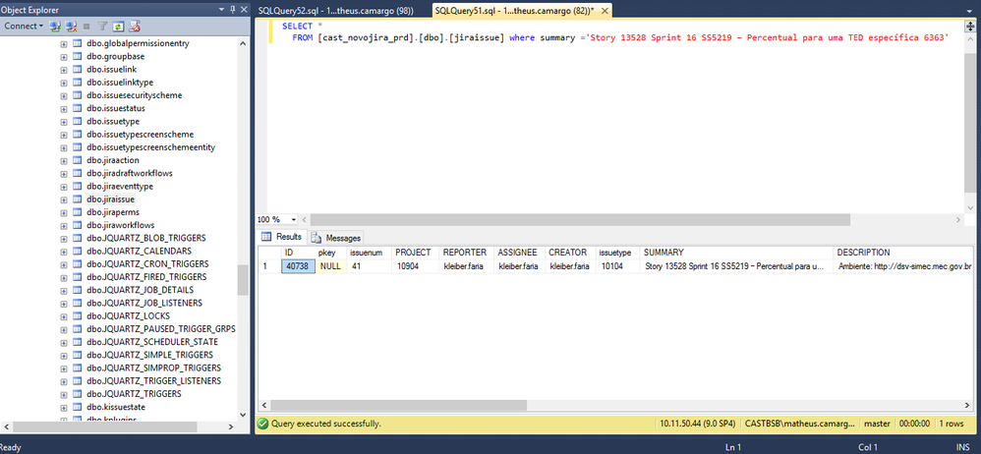
Task: Switch to the SQLQuery52.sql tab
Action: [336, 11]
